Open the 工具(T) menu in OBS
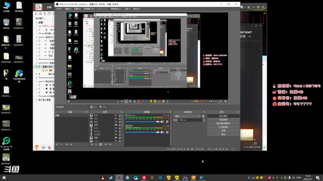This screenshot has width=323, height=181. point(127,9)
